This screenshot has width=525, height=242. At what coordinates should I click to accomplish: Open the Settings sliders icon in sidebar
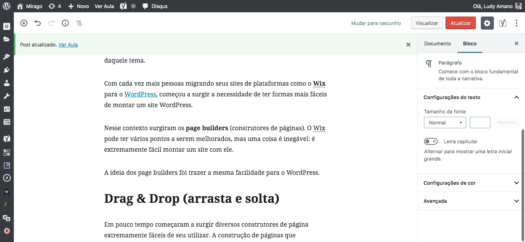pyautogui.click(x=7, y=109)
